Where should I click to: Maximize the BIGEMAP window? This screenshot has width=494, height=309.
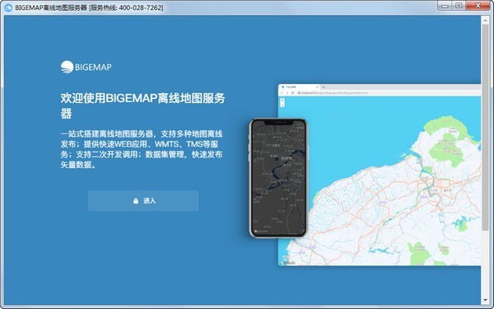pyautogui.click(x=459, y=6)
